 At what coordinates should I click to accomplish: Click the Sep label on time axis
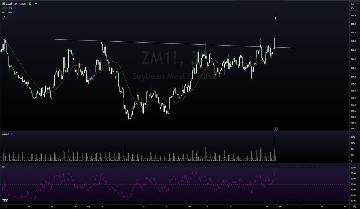(x=189, y=207)
